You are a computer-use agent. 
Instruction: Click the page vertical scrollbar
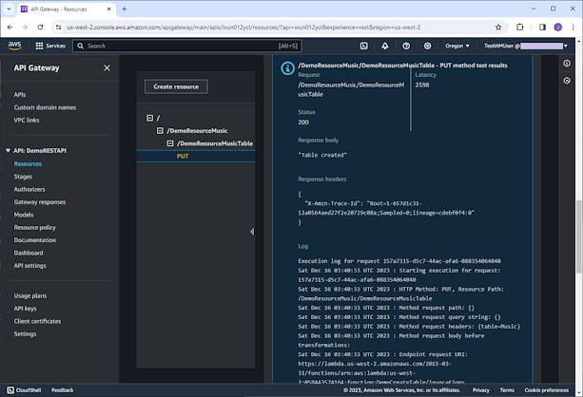579,236
